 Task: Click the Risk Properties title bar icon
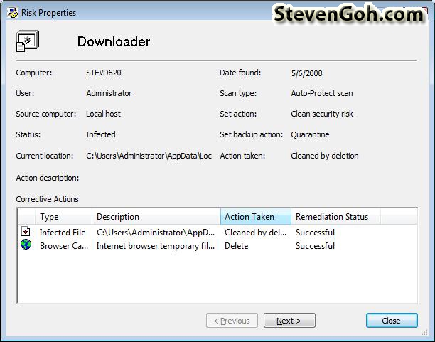tap(13, 13)
